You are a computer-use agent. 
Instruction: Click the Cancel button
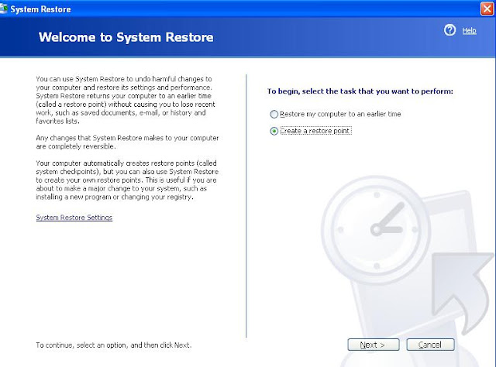pyautogui.click(x=430, y=345)
